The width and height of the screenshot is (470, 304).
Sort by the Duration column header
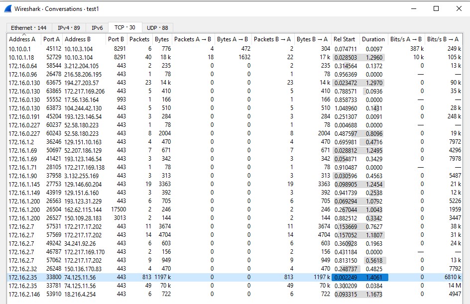[373, 39]
